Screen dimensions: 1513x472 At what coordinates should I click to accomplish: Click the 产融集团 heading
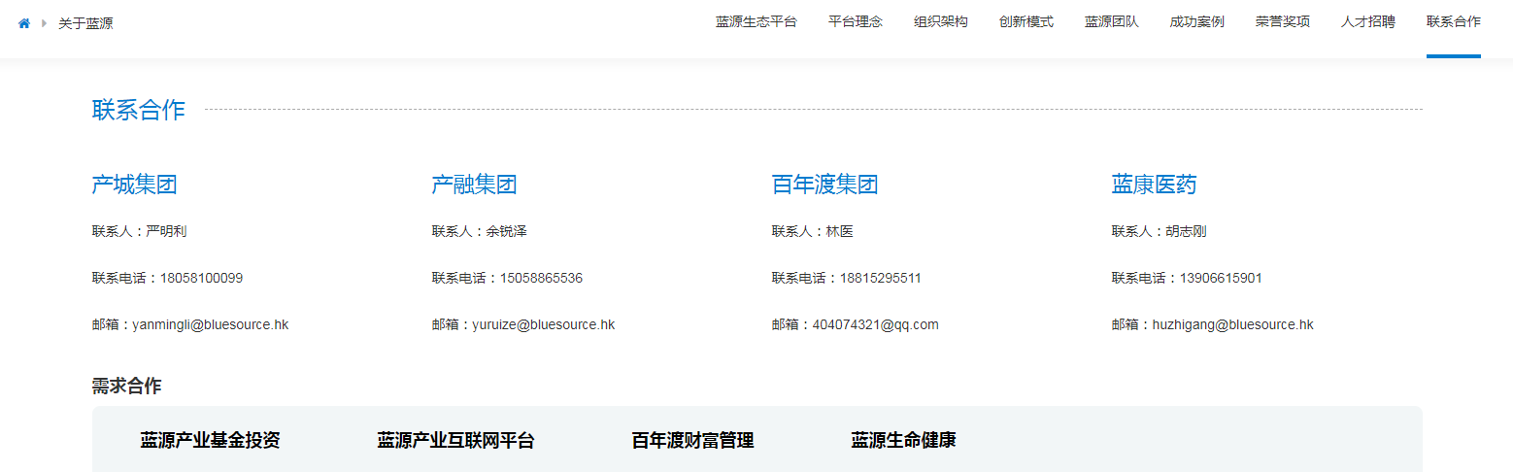[474, 185]
